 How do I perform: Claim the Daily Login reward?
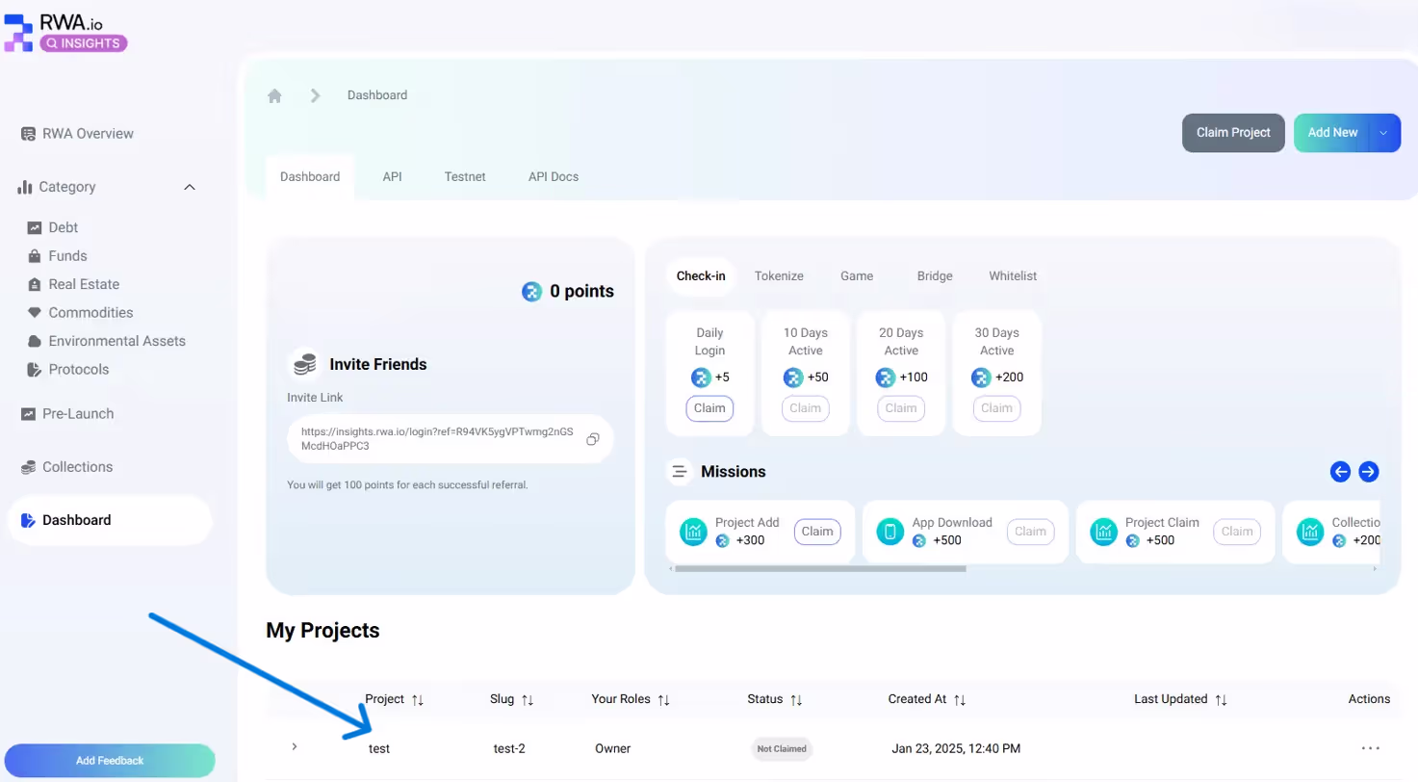(709, 408)
